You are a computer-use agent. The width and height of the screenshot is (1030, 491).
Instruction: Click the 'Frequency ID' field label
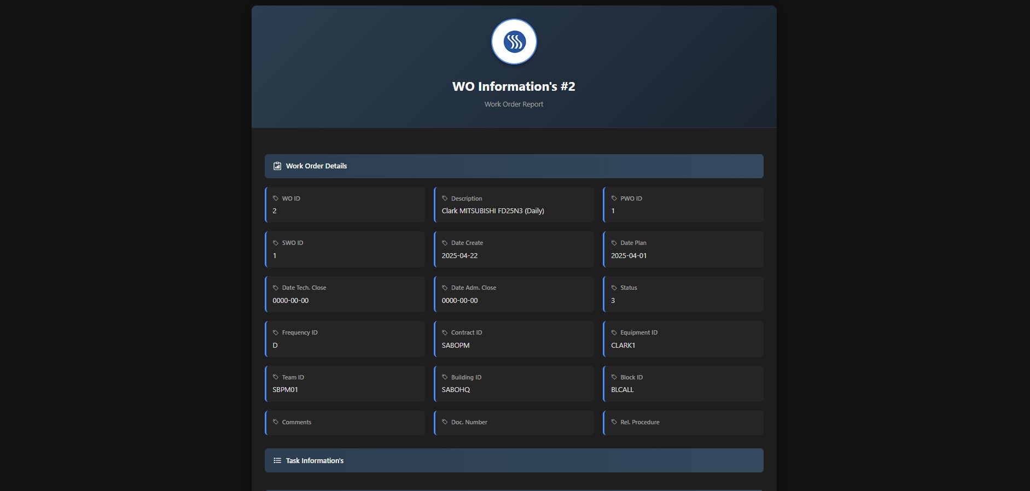tap(300, 332)
